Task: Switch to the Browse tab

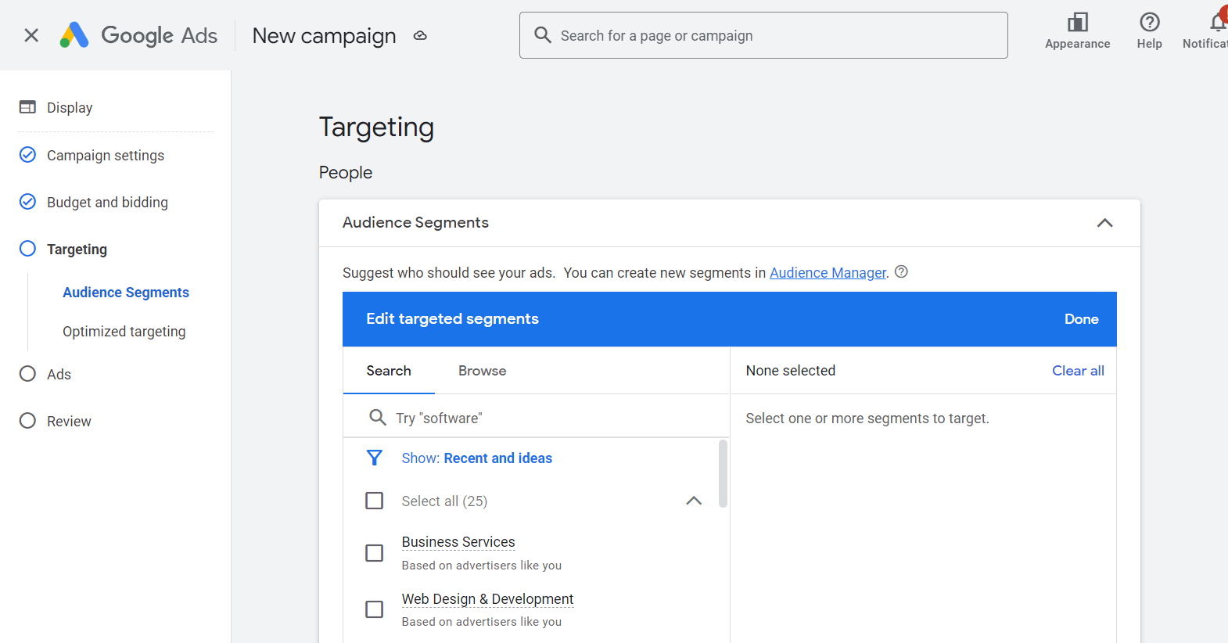Action: (483, 371)
